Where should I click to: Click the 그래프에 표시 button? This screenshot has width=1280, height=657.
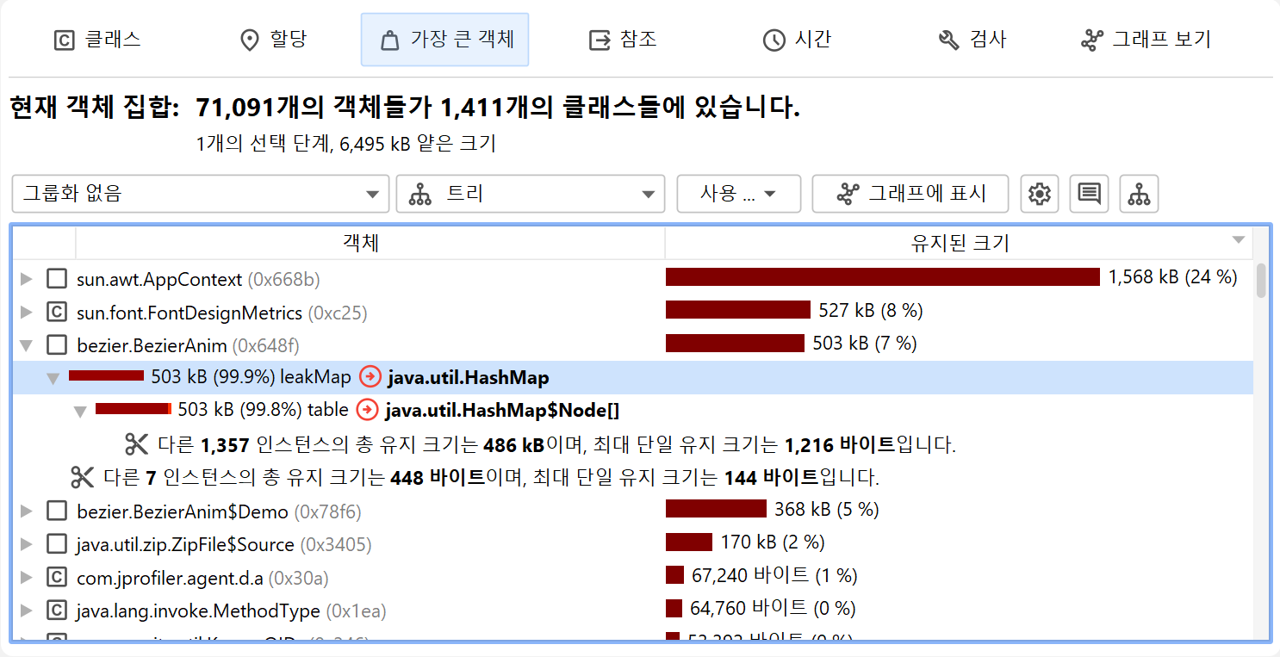pos(910,194)
